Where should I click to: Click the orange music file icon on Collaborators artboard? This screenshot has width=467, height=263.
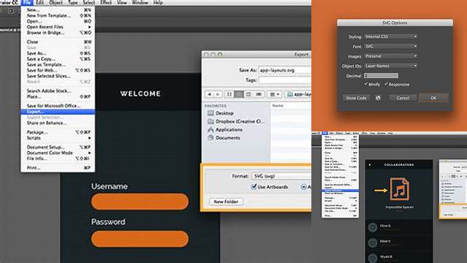pos(399,188)
